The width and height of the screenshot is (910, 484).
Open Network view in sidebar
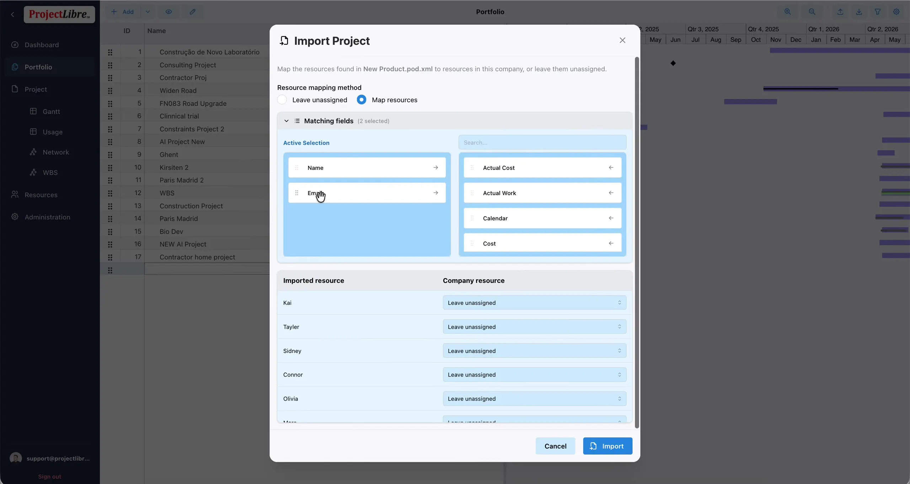pos(56,152)
